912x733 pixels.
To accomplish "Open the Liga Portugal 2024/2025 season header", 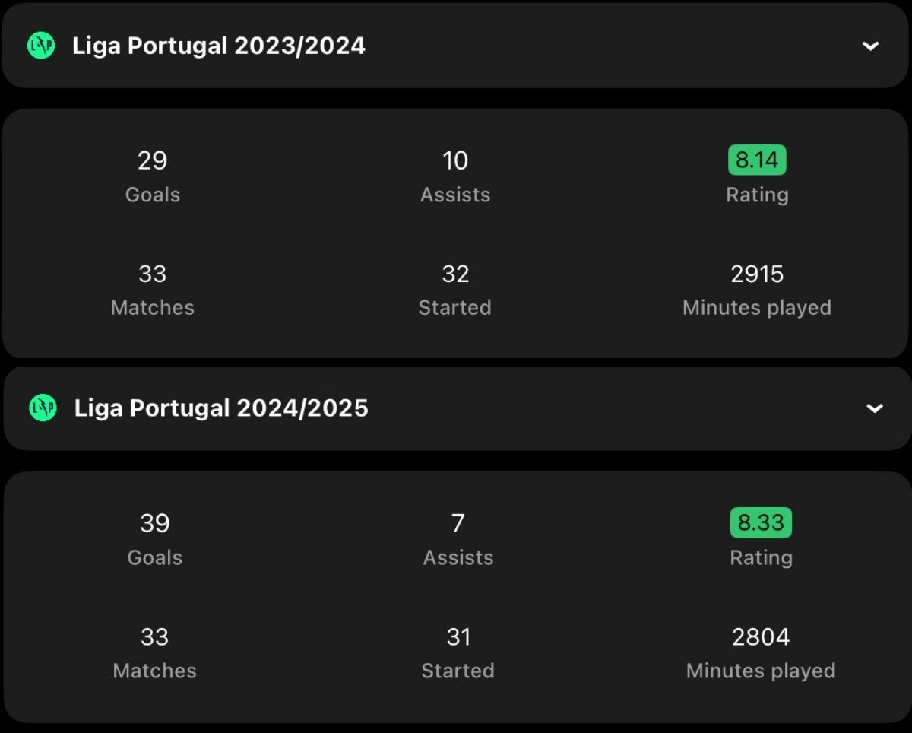I will pos(456,408).
